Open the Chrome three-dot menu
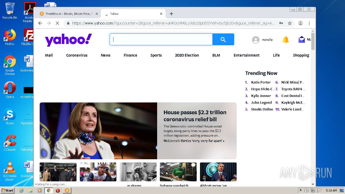345x194 pixels. (309, 23)
